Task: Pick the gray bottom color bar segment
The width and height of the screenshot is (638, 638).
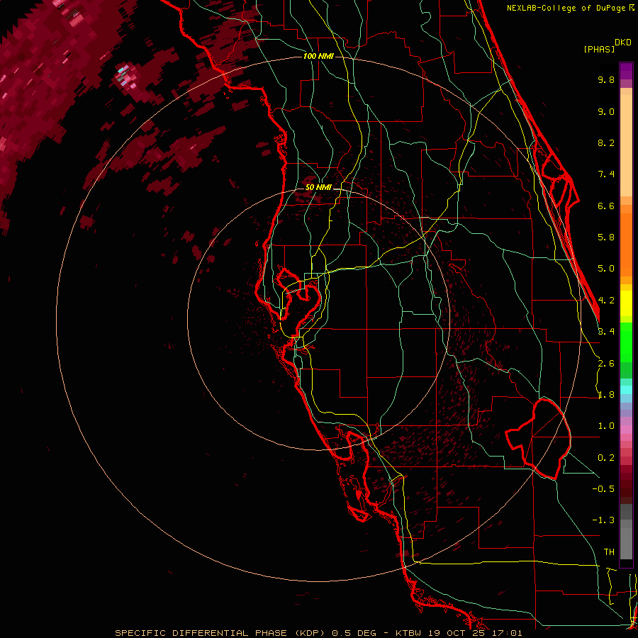Action: coord(626,545)
